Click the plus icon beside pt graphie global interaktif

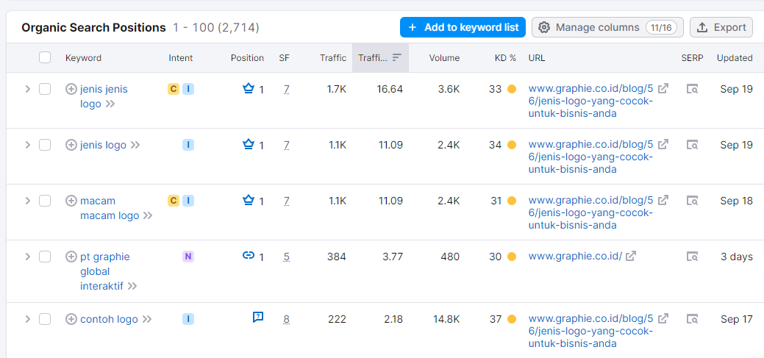71,257
